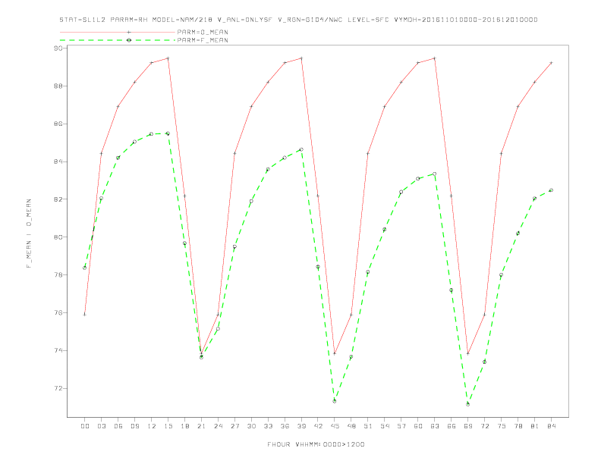601x464 pixels.
Task: Click the x-axis hour label 51
Action: click(x=368, y=426)
